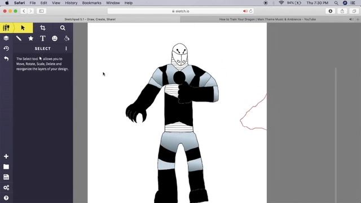Toggle the Safari sidebar
This screenshot has height=203, width=361.
41,11
